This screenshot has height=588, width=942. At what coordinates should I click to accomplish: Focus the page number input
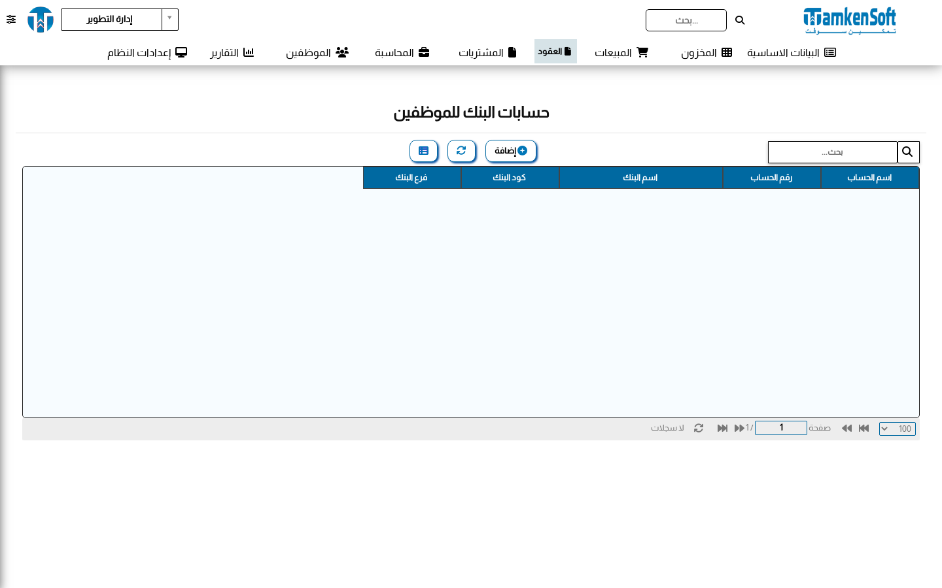[x=781, y=428]
